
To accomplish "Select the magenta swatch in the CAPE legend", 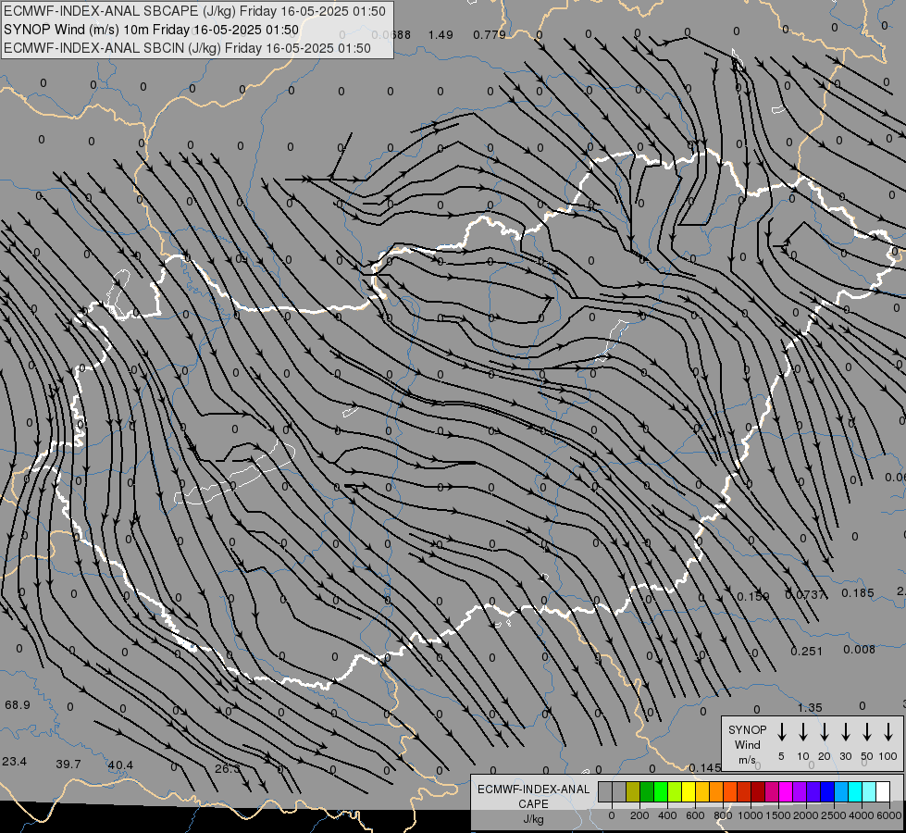I will point(786,791).
